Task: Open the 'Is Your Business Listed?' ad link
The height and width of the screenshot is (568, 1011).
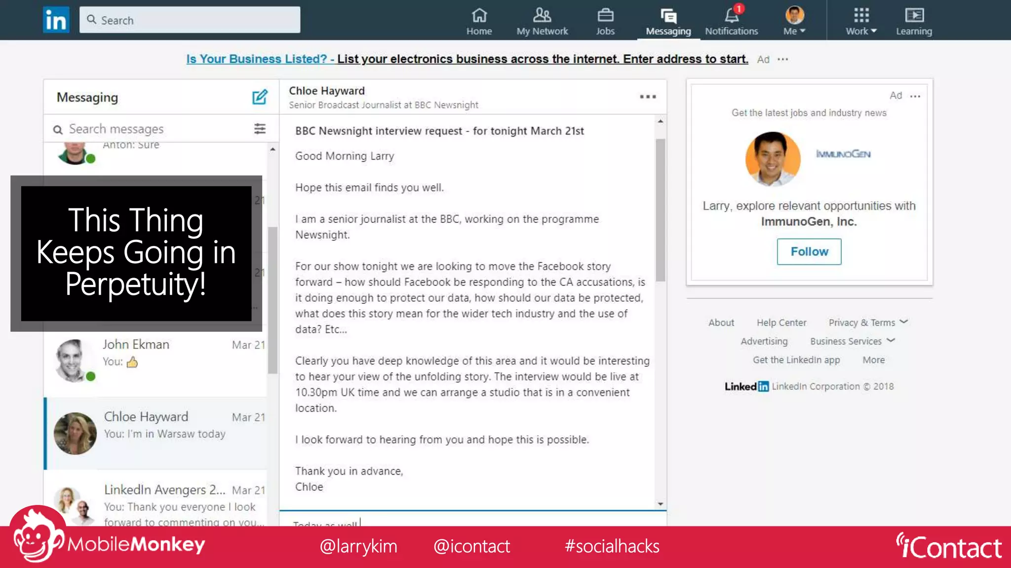Action: point(467,59)
